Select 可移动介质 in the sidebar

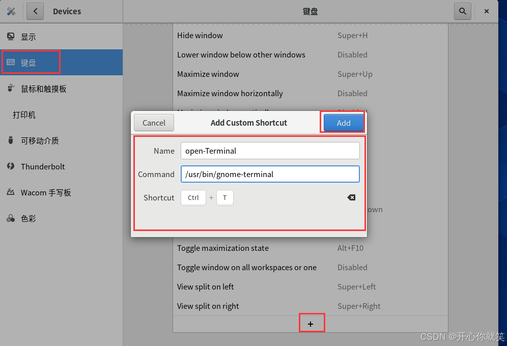coord(62,140)
